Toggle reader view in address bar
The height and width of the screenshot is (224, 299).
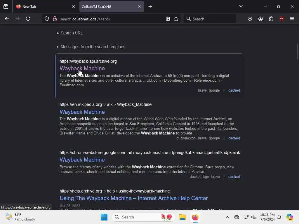tap(168, 19)
